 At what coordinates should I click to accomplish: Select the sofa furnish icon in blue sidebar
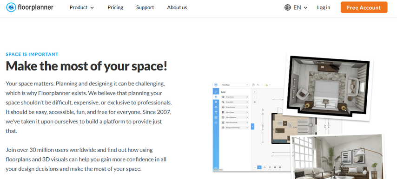pyautogui.click(x=216, y=107)
